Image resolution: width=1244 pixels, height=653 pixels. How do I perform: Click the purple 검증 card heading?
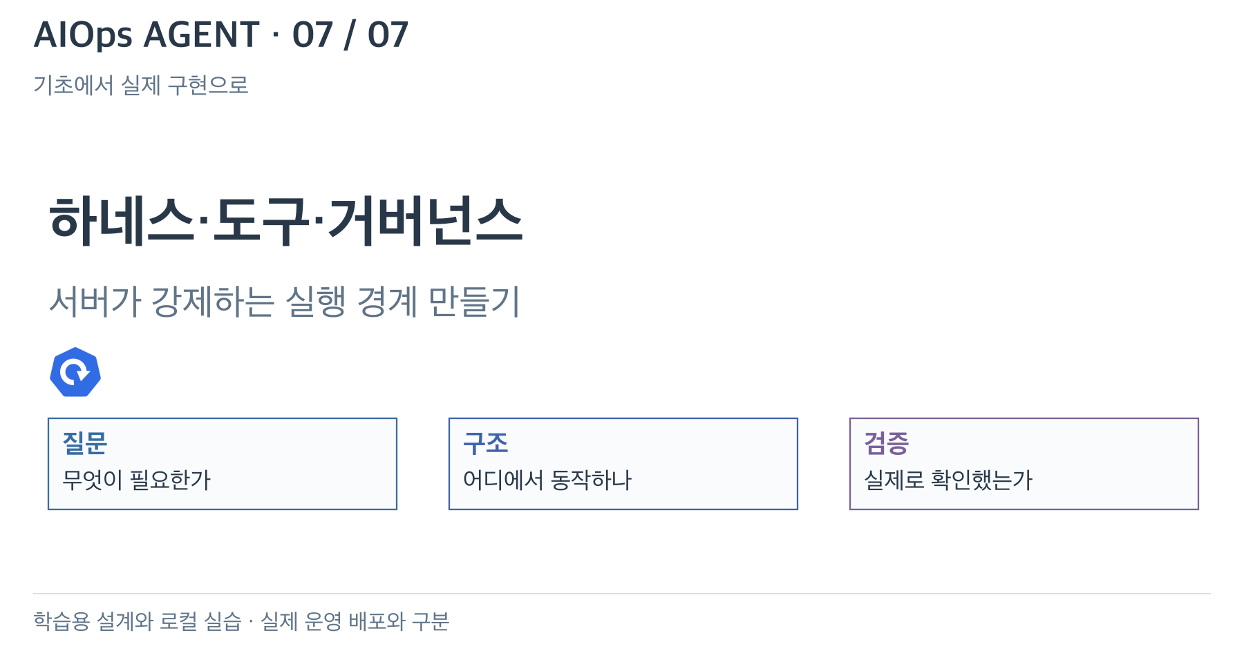887,442
